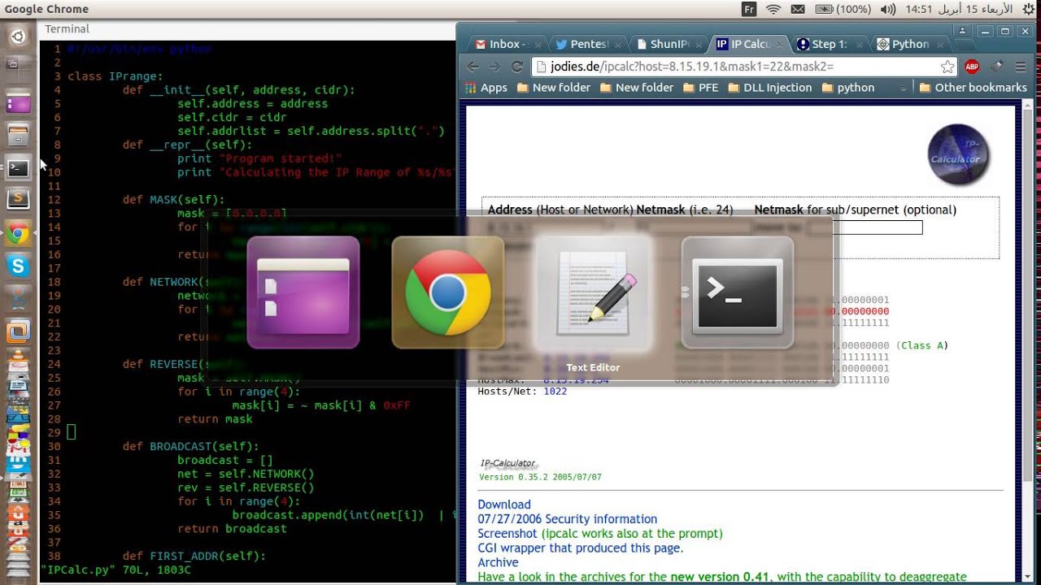The width and height of the screenshot is (1041, 585).
Task: Open Skype from the launcher
Action: click(x=18, y=266)
